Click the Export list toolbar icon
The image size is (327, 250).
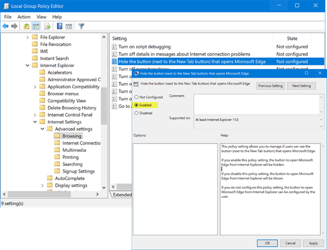[x=47, y=26]
